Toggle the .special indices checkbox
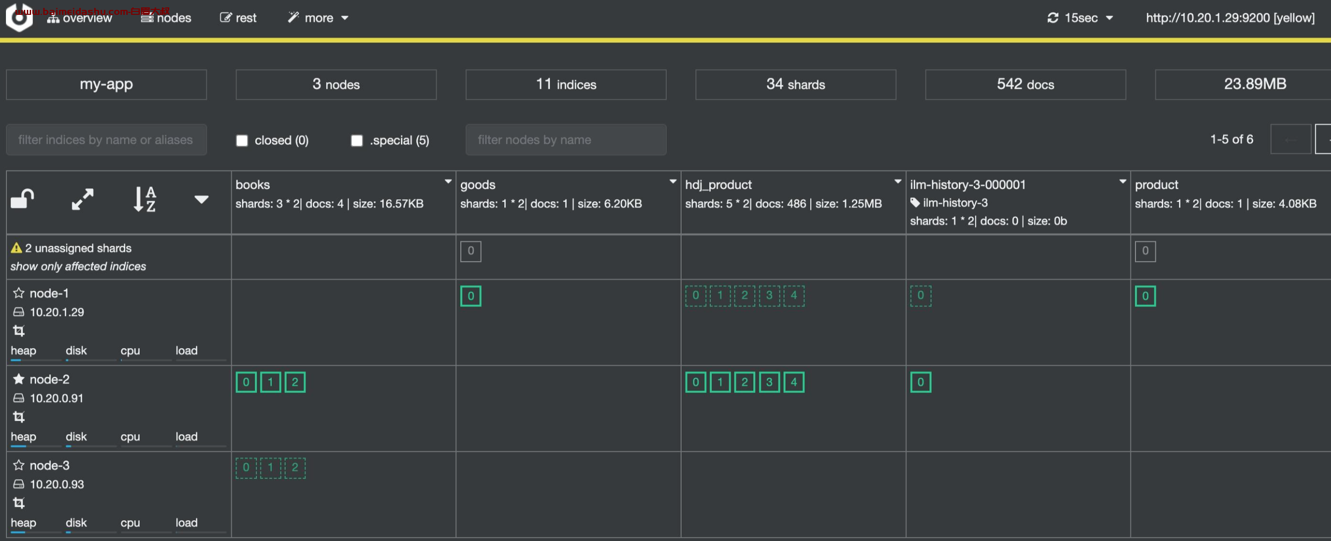Screen dimensions: 1331x541 [357, 138]
